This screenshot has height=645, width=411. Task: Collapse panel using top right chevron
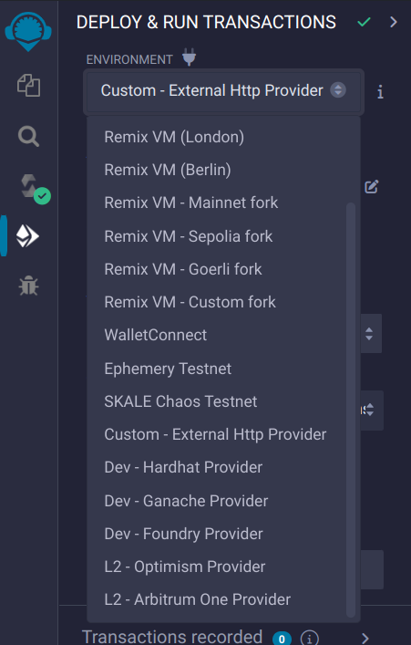coord(394,22)
